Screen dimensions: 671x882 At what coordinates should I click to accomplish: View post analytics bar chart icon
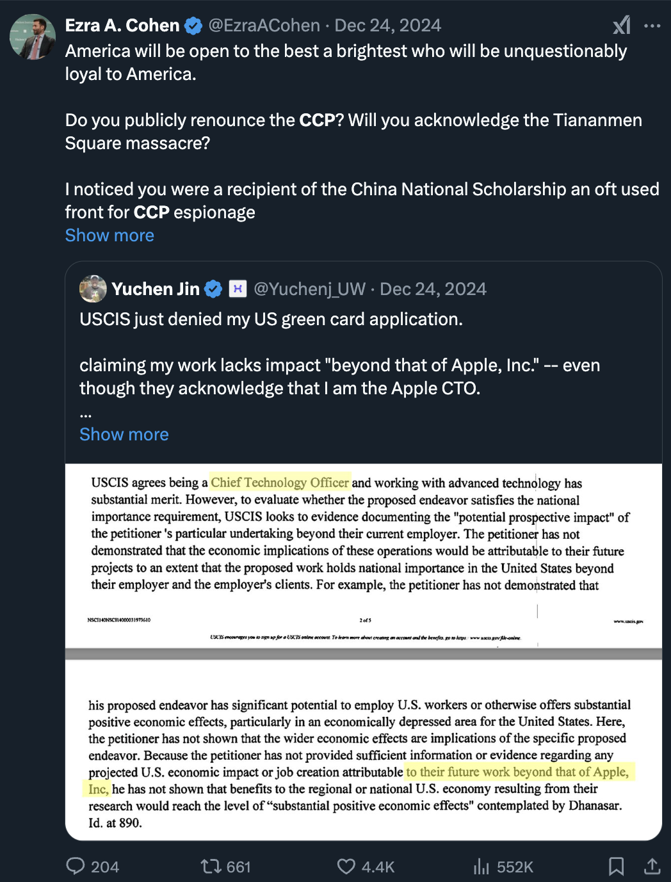[x=481, y=867]
